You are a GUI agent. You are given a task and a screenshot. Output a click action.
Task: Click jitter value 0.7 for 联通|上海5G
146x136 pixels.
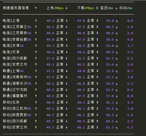coord(130,71)
